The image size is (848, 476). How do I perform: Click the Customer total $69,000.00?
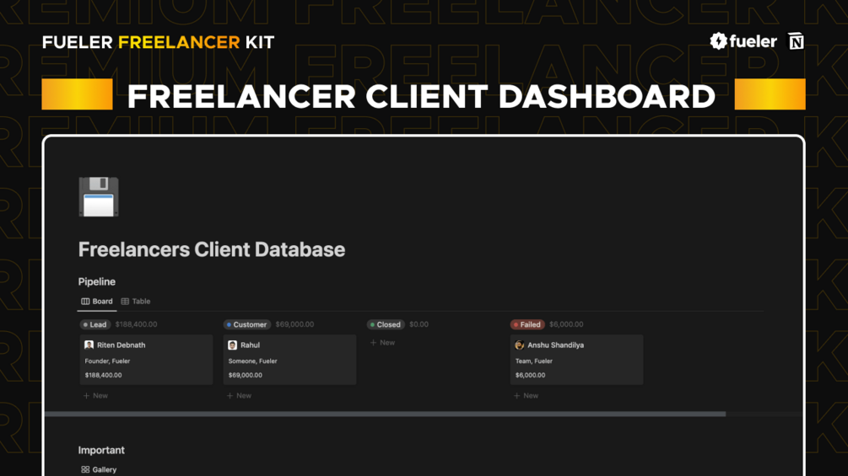[x=294, y=324]
